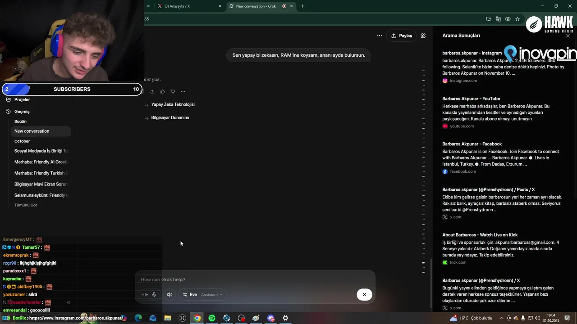Screen dimensions: 577x324
Task: Expand the Eve Assistant voice dropdown
Action: point(203,295)
